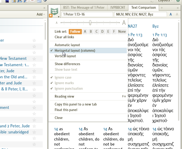This screenshot has width=182, height=149.
Task: Click the gray A base-text button
Action: click(177, 14)
